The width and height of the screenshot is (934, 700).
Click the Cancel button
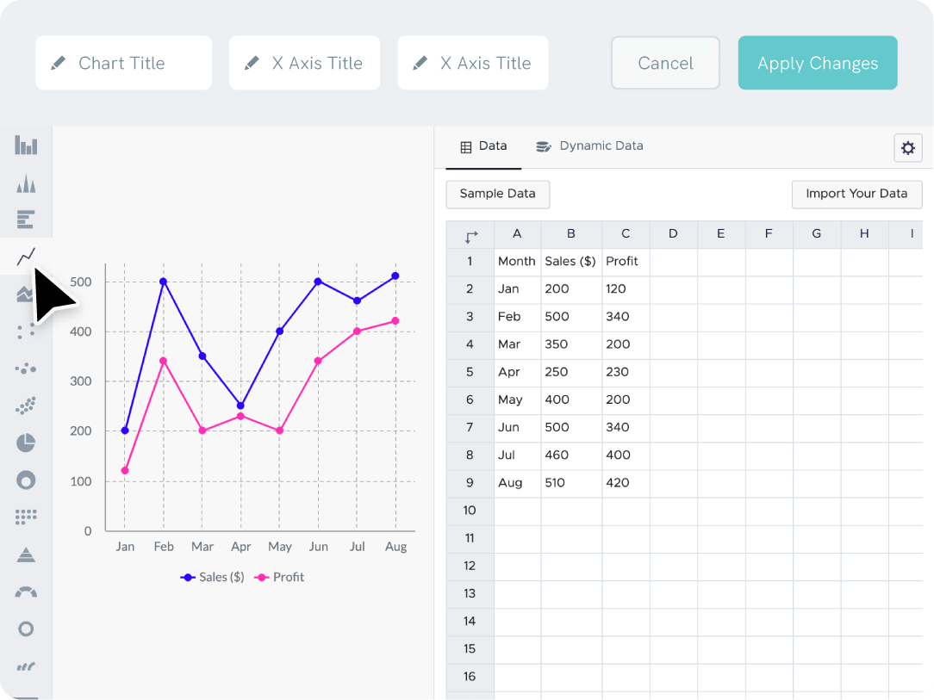(x=665, y=63)
